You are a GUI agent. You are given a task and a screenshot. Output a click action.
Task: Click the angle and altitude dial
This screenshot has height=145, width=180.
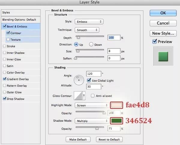[x=79, y=80]
